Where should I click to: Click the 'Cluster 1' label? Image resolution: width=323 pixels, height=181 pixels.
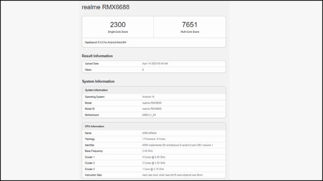click(x=90, y=157)
